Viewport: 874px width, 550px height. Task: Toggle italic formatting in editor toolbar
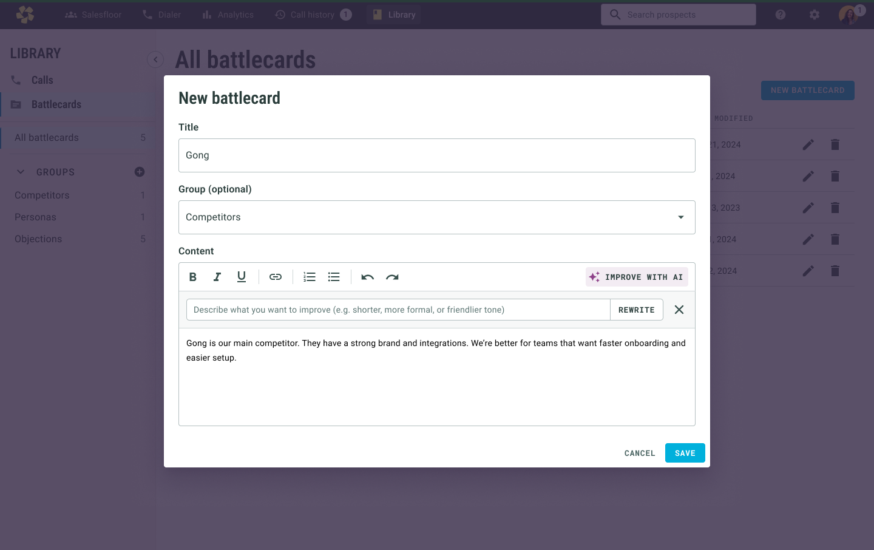click(217, 277)
